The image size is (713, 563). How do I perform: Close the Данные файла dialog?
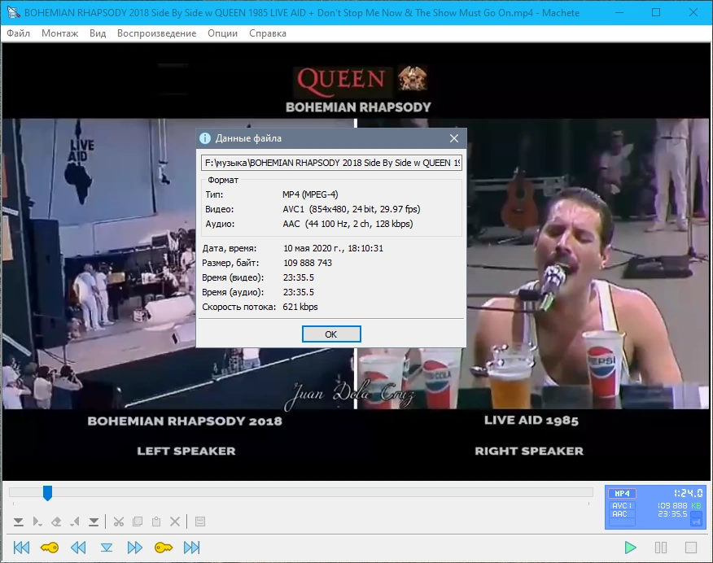454,138
